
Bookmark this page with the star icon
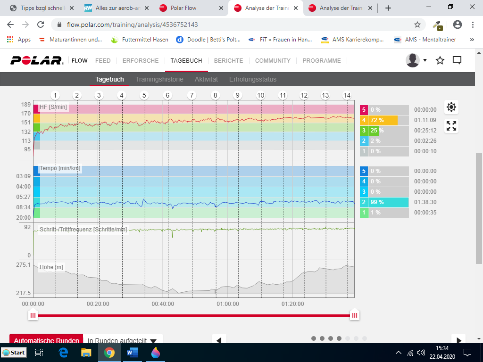417,25
